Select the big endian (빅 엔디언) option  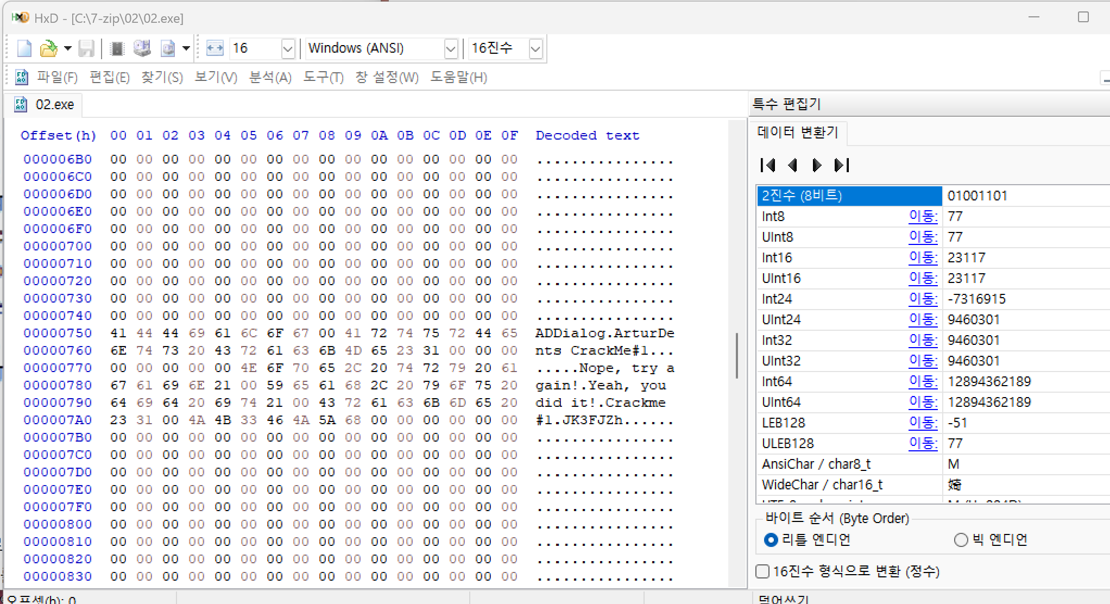point(961,540)
